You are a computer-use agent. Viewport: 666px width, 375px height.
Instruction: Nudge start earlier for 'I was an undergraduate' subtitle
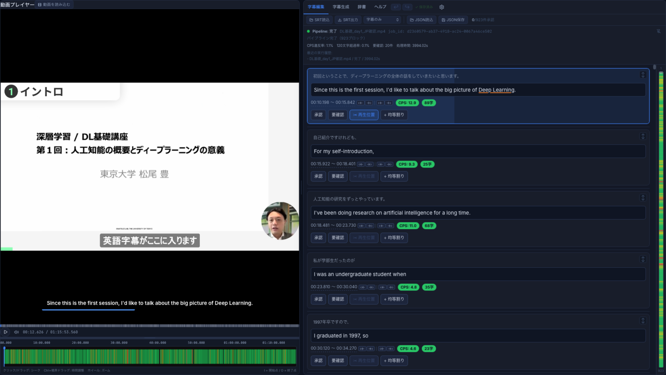tap(362, 287)
